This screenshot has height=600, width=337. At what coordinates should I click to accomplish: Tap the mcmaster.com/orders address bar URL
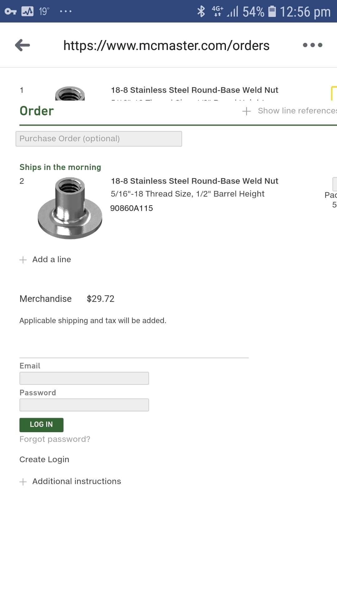(166, 46)
